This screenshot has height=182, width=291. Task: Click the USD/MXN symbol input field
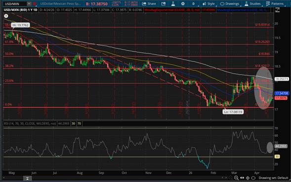(x=15, y=4)
